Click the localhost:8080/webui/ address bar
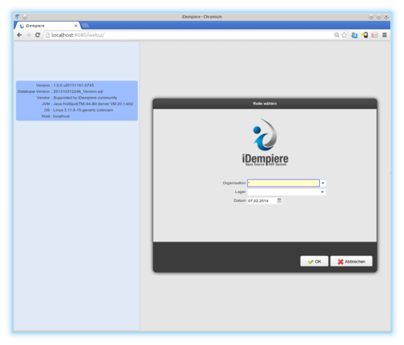Viewport: 404px width, 345px height. [188, 35]
